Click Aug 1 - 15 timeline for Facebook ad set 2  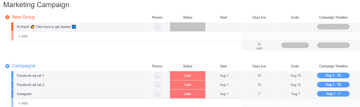pos(333,85)
